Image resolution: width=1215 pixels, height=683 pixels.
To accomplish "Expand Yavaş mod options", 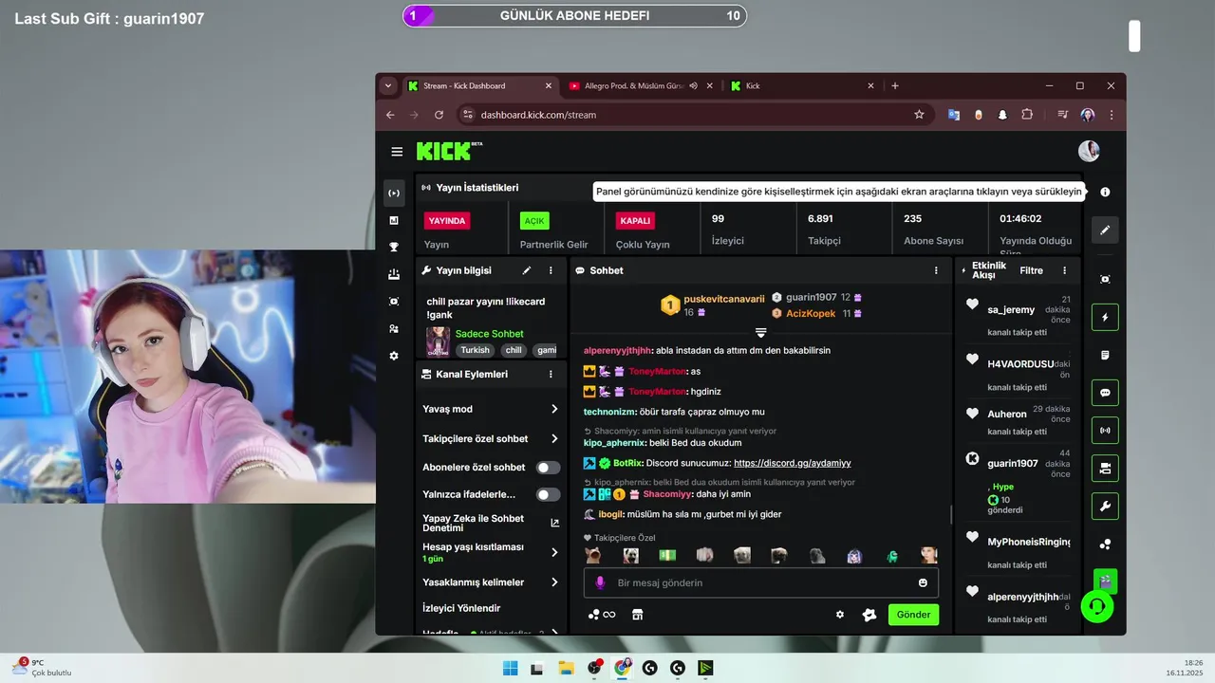I will (554, 409).
